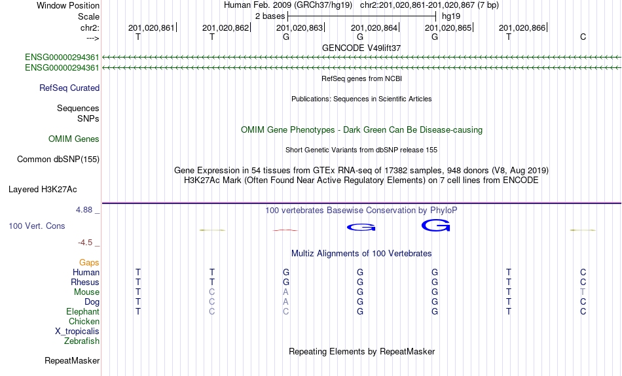Click the 201,020,862 ruler coordinate
Viewport: 622px width, 376px height.
pyautogui.click(x=225, y=27)
